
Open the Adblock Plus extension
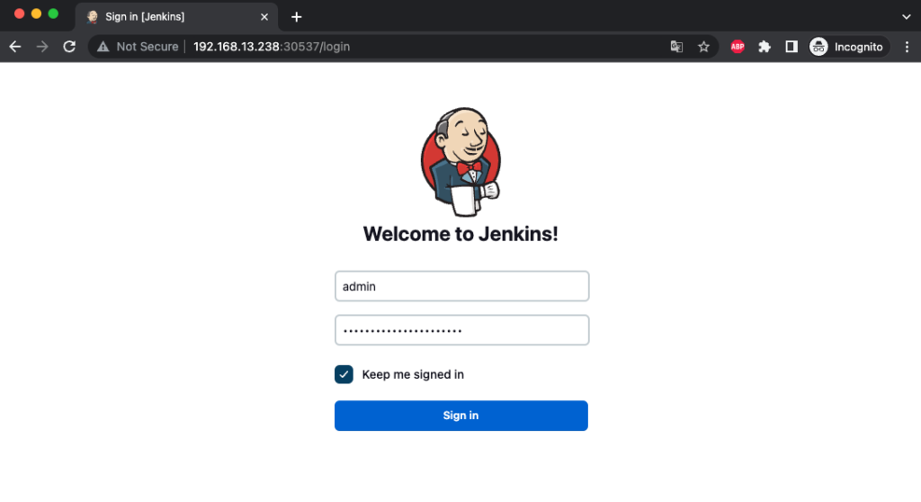click(x=738, y=47)
